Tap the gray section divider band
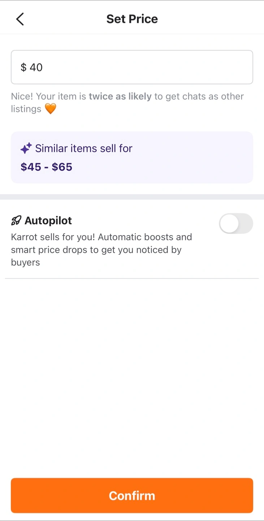The height and width of the screenshot is (521, 264). pos(132,197)
